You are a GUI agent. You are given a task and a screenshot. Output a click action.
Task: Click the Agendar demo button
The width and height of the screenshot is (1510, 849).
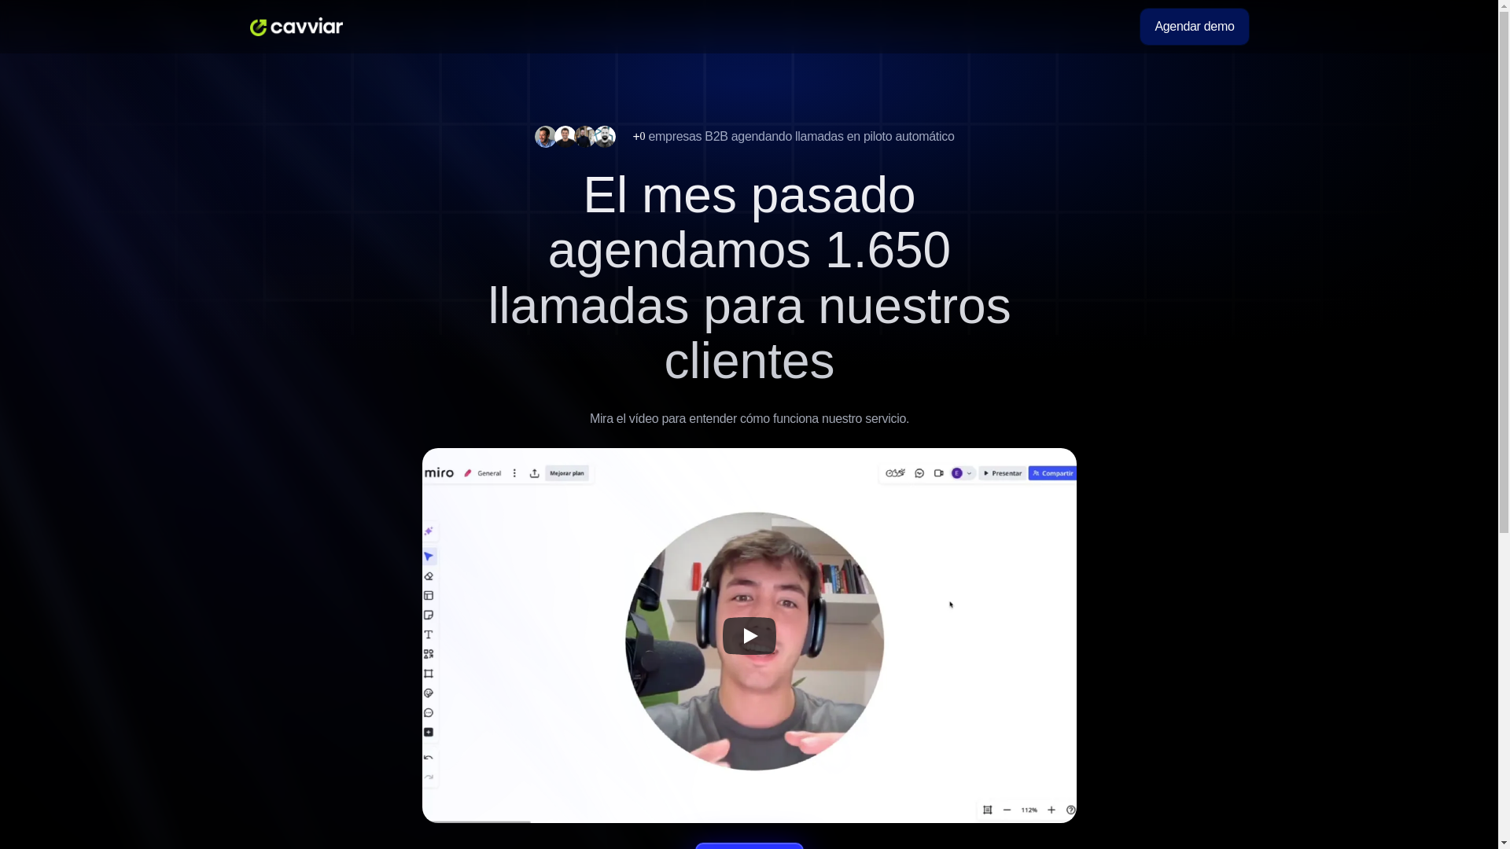pyautogui.click(x=1193, y=27)
